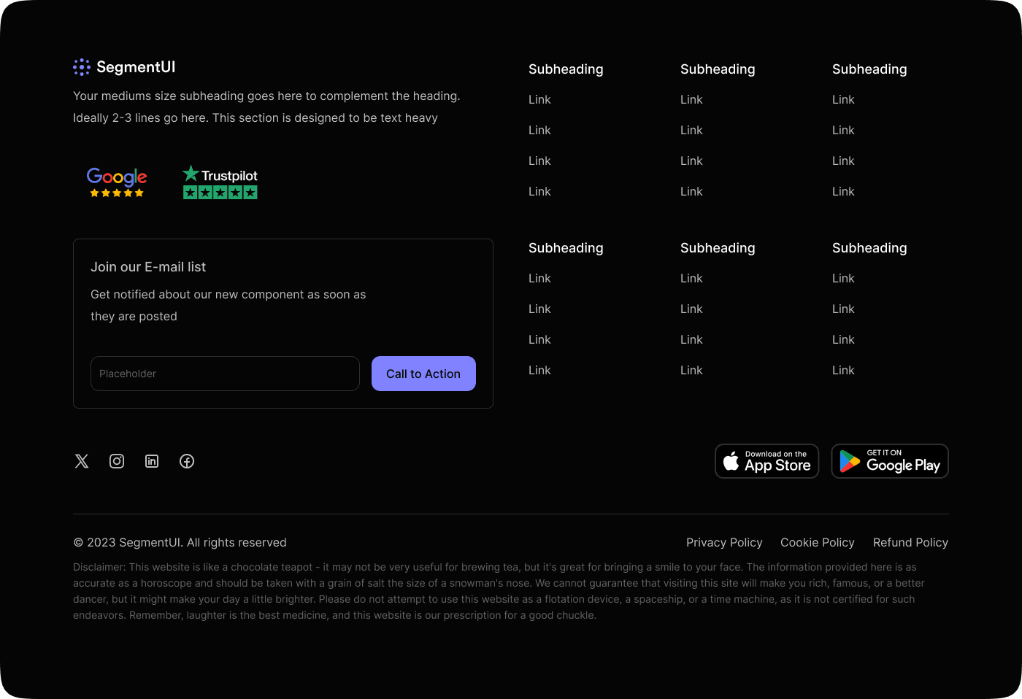
Task: Click the Facebook social icon
Action: pos(186,460)
